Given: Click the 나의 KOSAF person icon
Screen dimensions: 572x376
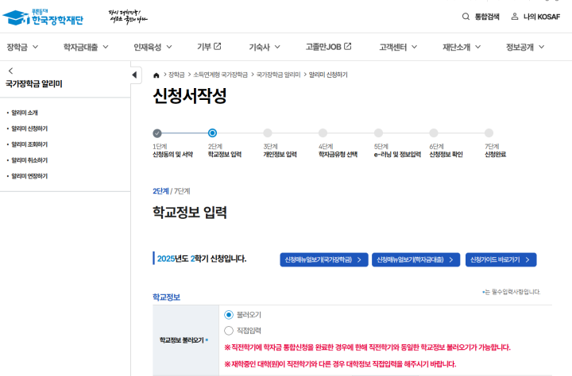Looking at the screenshot, I should [x=514, y=17].
